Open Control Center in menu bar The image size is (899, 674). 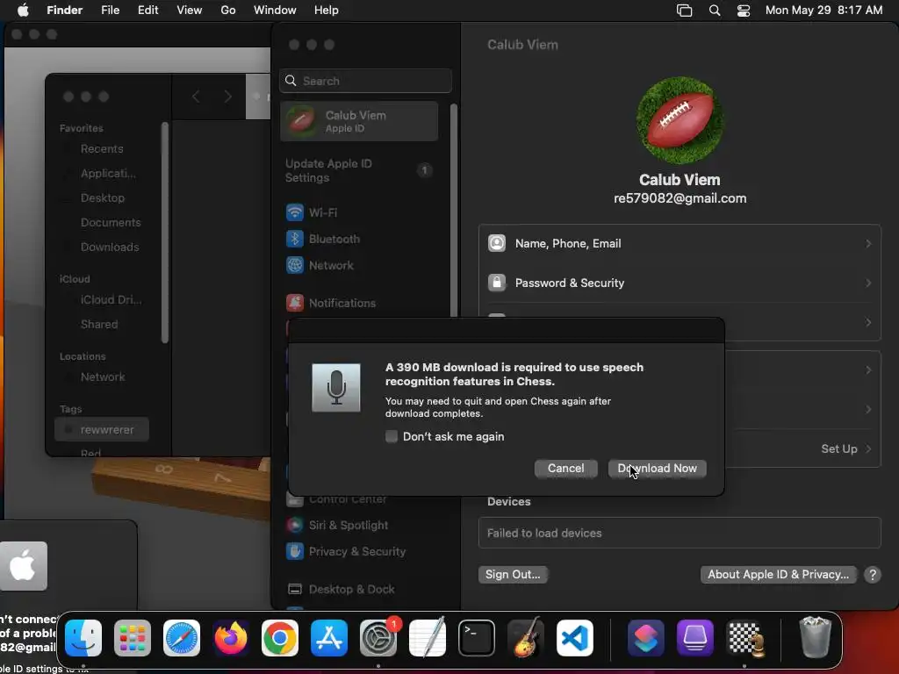click(x=743, y=11)
